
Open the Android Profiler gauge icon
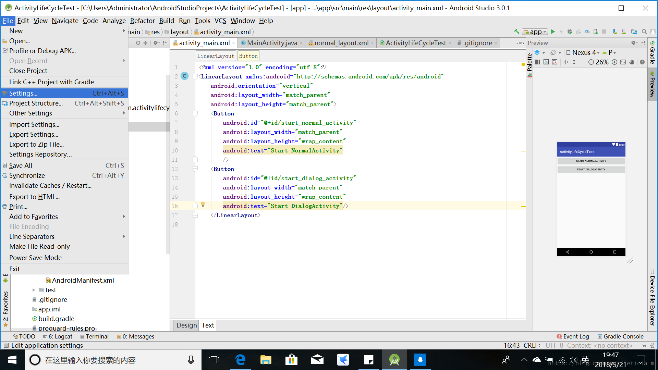point(587,32)
